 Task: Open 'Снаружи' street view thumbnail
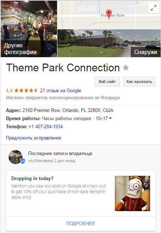click(x=109, y=43)
